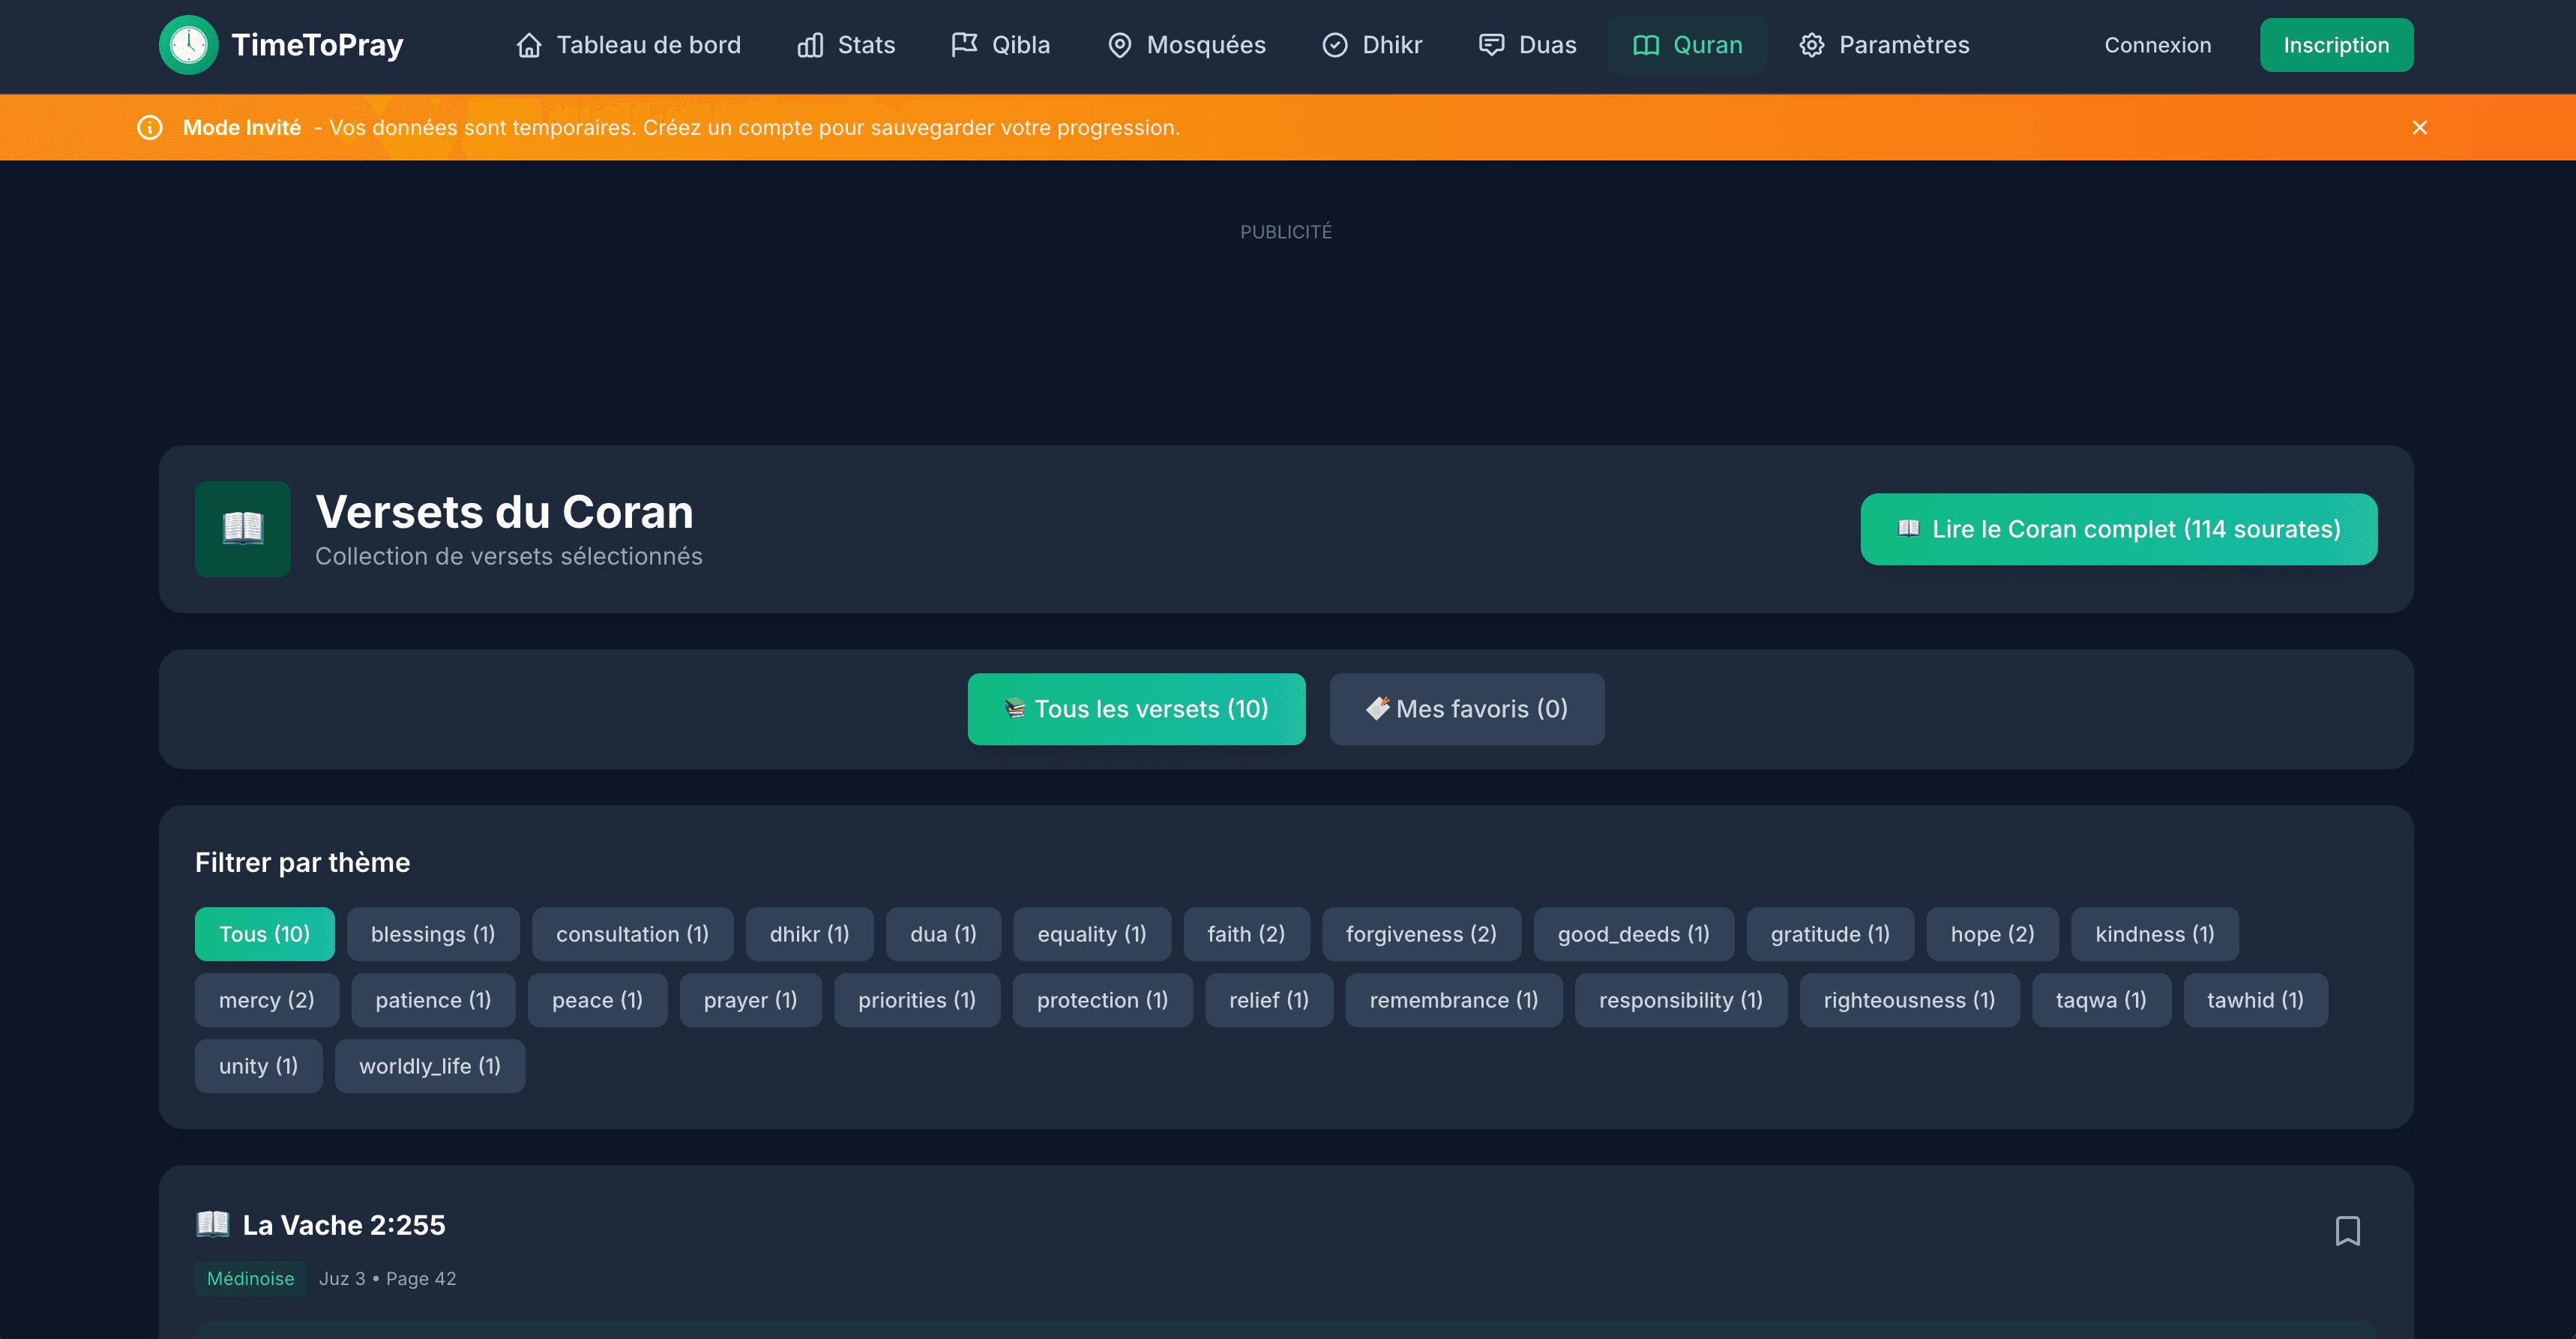Image resolution: width=2576 pixels, height=1339 pixels.
Task: Select the dua (1) filter
Action: (x=943, y=934)
